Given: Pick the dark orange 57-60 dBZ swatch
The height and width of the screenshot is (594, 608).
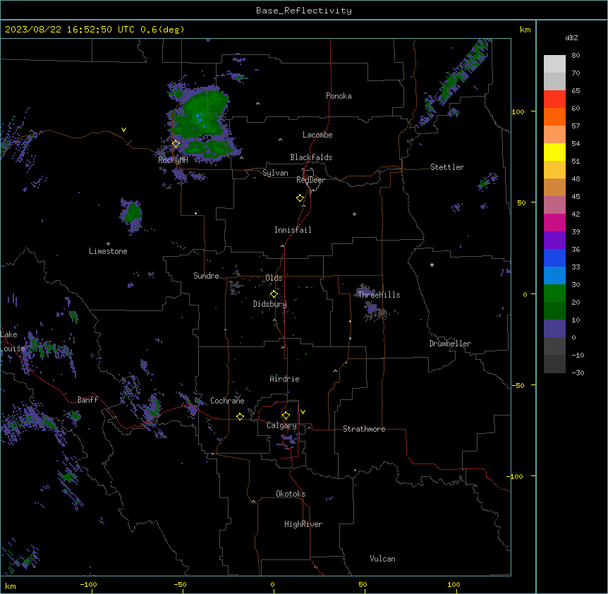Looking at the screenshot, I should [554, 116].
